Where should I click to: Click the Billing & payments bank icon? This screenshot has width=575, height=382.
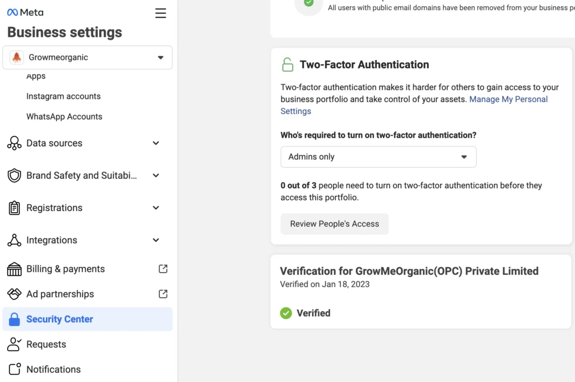pyautogui.click(x=14, y=269)
